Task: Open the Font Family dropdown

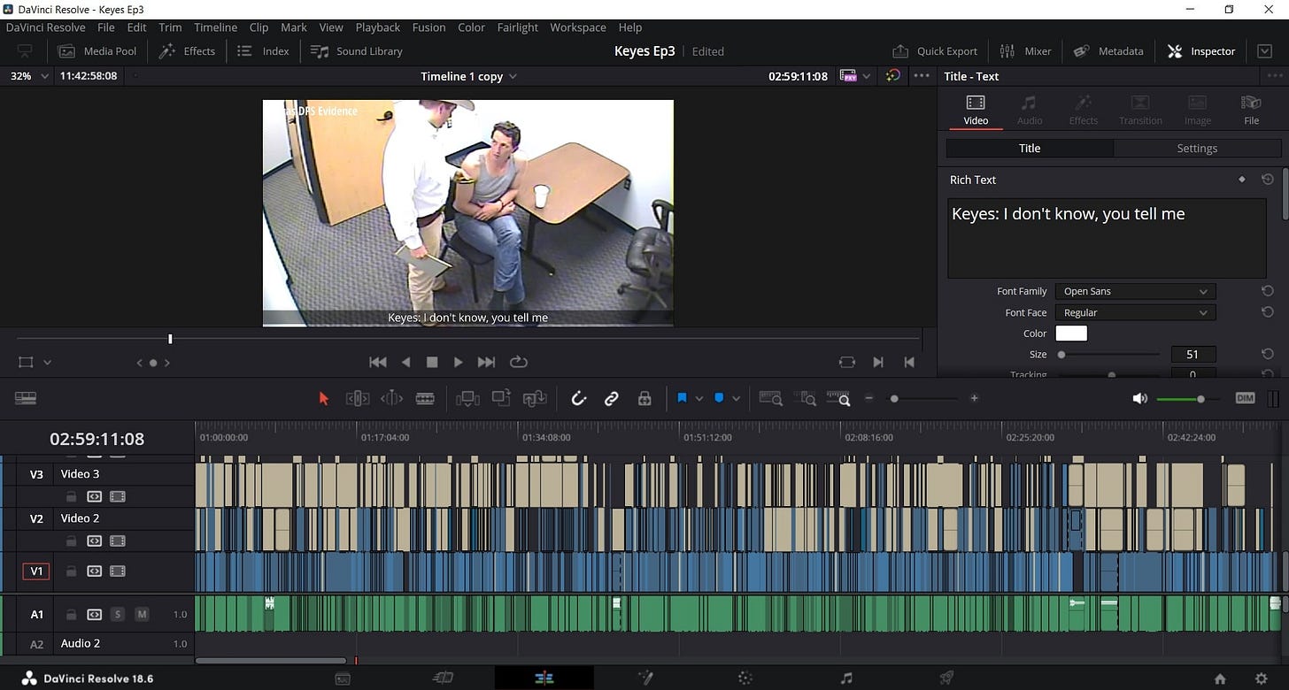Action: pyautogui.click(x=1135, y=291)
